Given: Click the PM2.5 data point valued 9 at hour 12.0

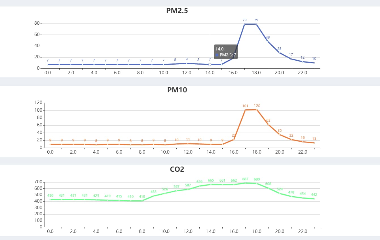Looking at the screenshot, I should click(x=187, y=63).
